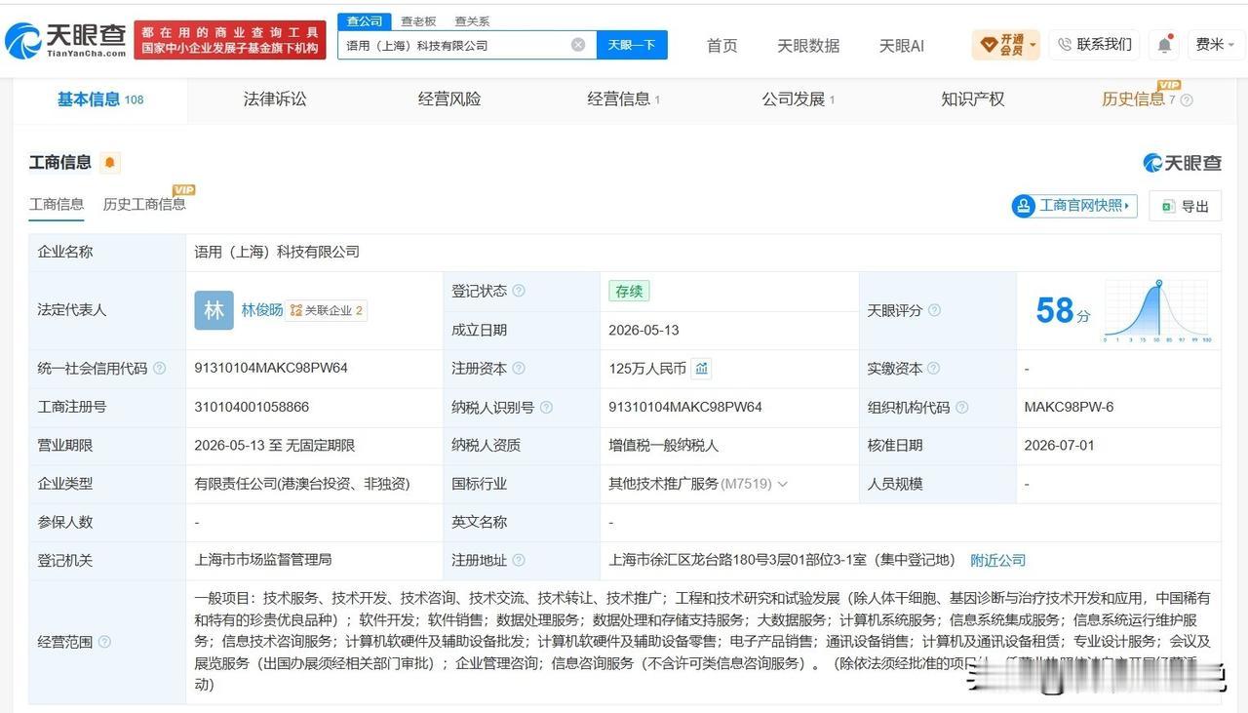Open the 经营风险 tab
Viewport: 1248px width, 713px height.
[x=449, y=99]
